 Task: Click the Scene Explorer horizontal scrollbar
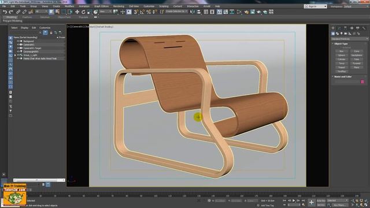coord(39,180)
